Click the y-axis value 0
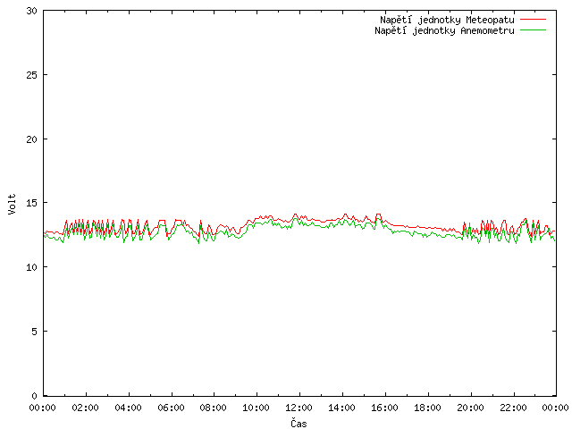The image size is (572, 429). (34, 395)
